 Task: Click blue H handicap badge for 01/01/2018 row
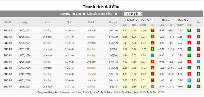point(189,80)
